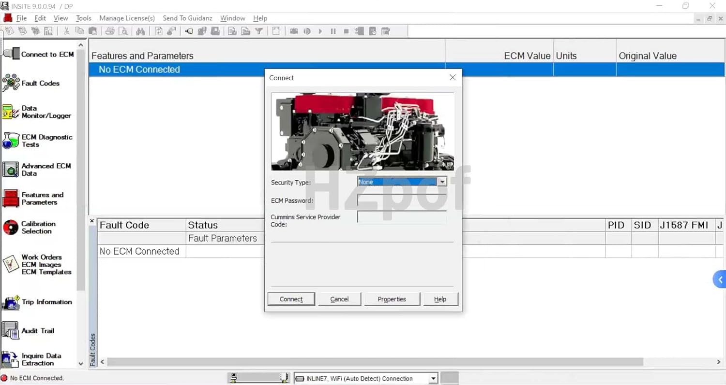The width and height of the screenshot is (726, 385).
Task: Close the Fault Codes bottom panel
Action: pyautogui.click(x=92, y=221)
